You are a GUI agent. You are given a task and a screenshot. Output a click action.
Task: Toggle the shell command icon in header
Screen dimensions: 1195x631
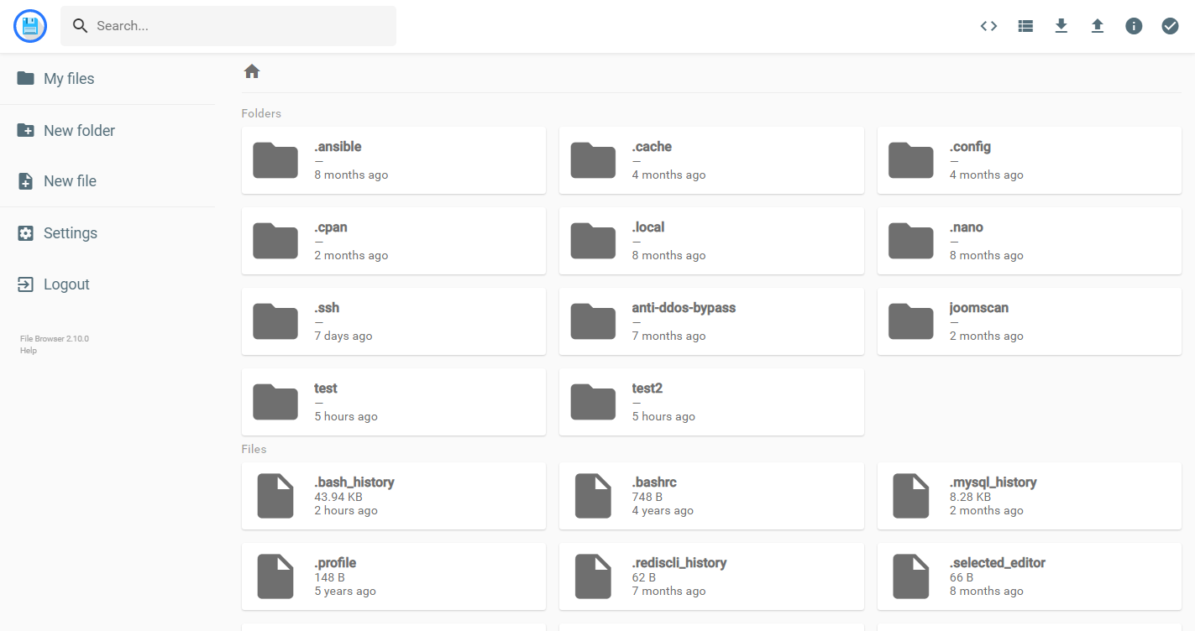988,26
